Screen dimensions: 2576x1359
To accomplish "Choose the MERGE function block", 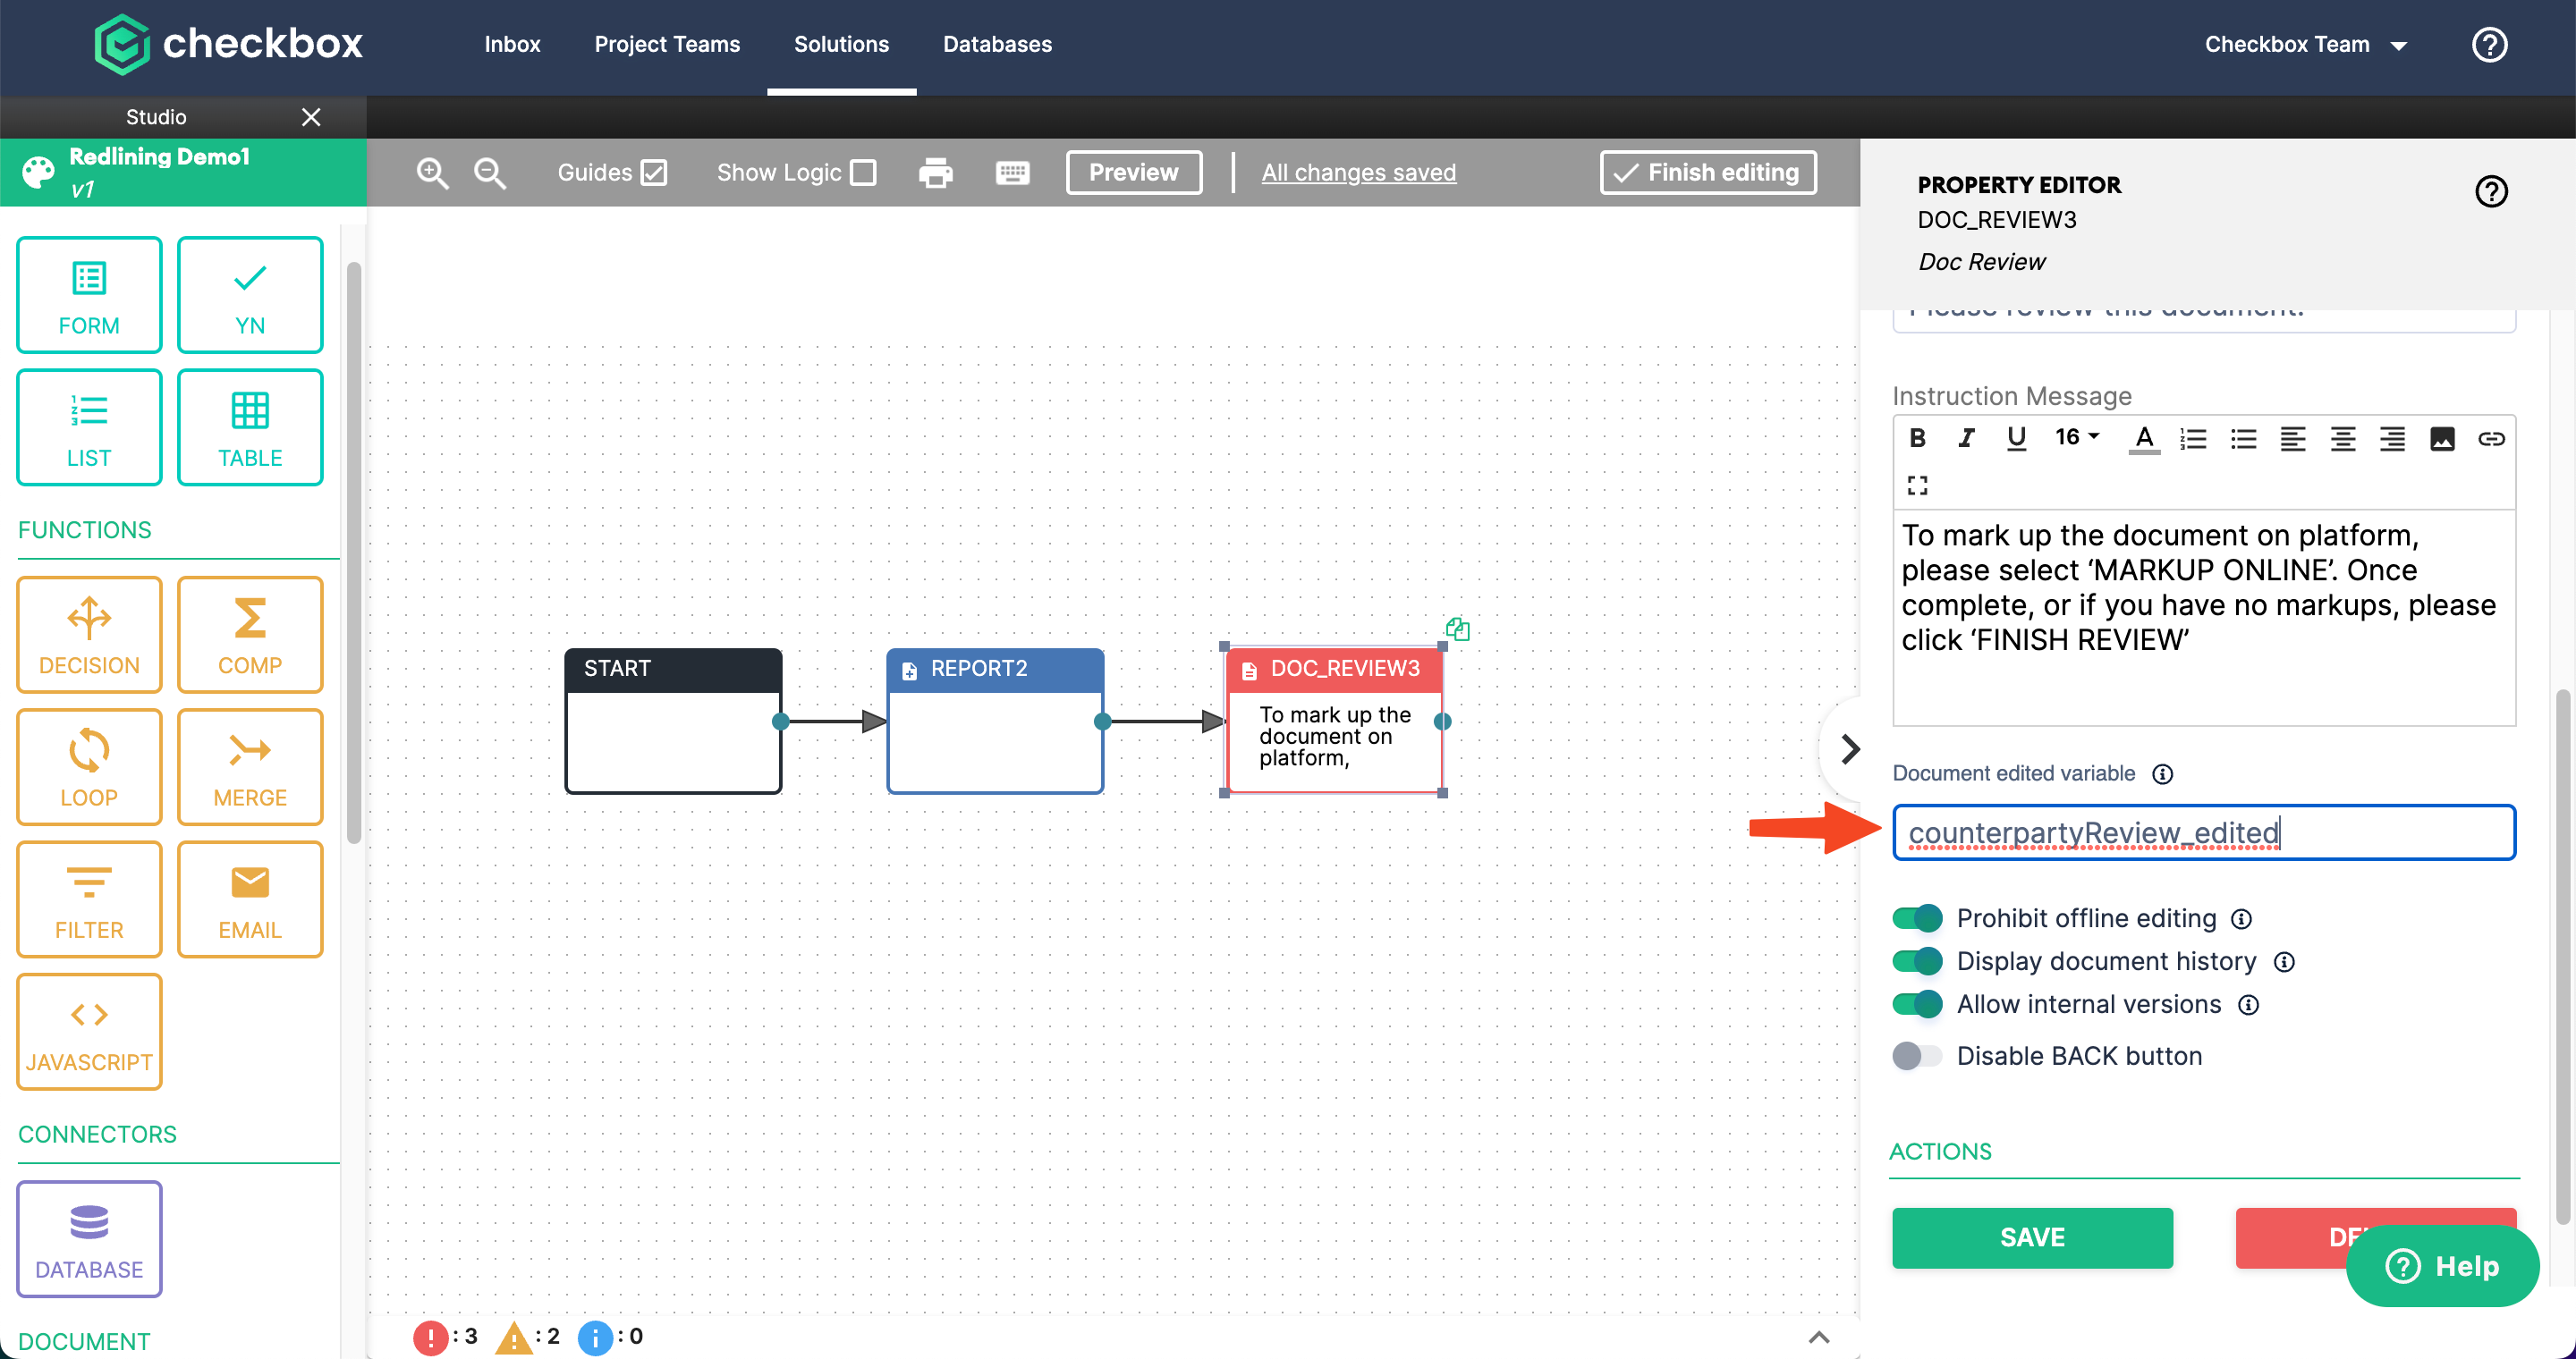I will click(250, 767).
